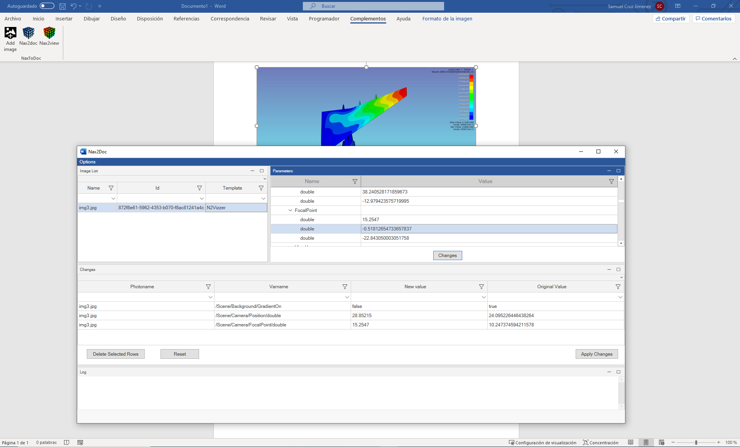Maximize the Image List panel
This screenshot has height=447, width=740.
(x=262, y=171)
